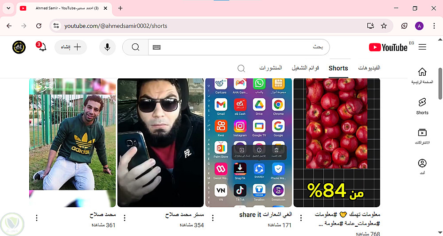Screen dimensions: 443x236
Task: Open the short titled محمد صلاح with 361 views
Action: (103, 215)
